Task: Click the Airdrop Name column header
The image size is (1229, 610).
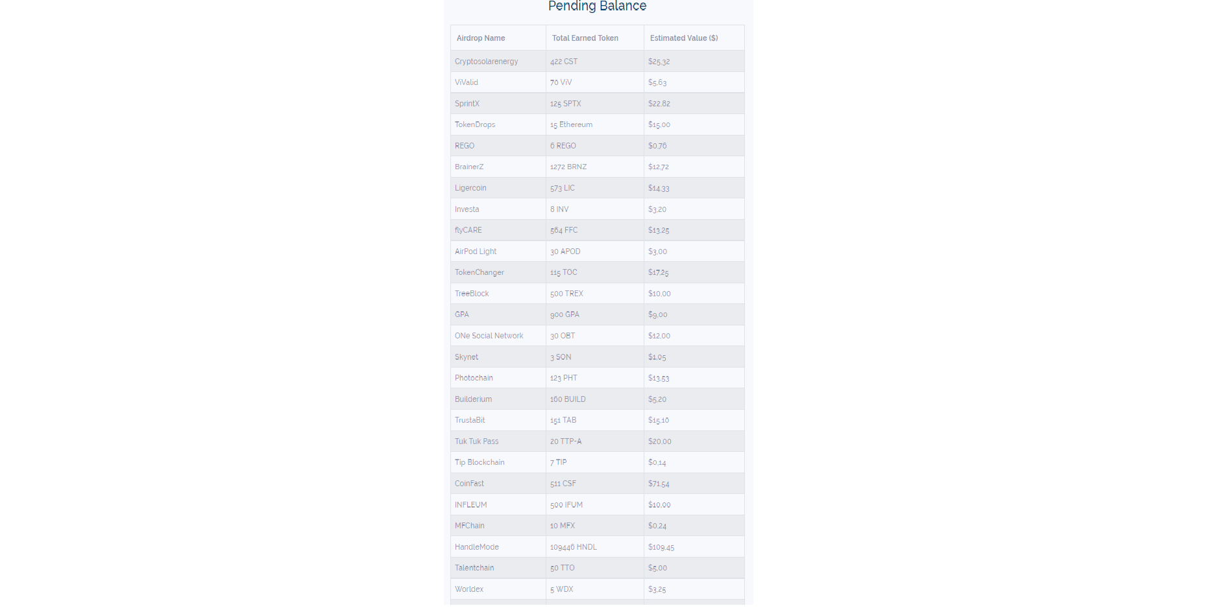Action: [x=481, y=38]
